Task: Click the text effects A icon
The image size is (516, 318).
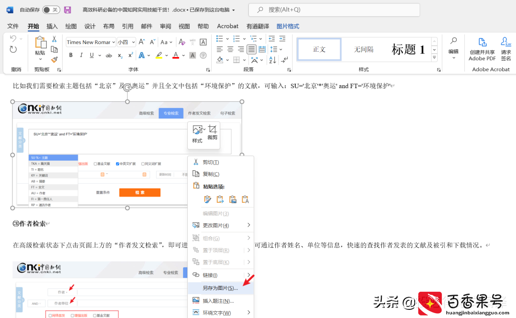Action: click(141, 55)
